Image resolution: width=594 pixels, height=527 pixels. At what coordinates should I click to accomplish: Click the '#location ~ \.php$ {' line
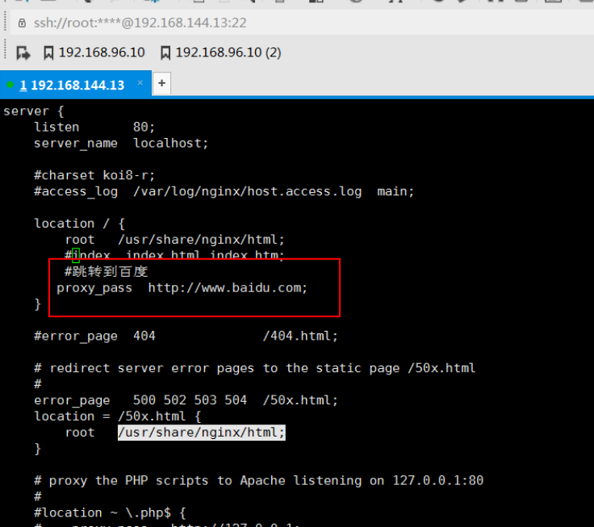[110, 513]
